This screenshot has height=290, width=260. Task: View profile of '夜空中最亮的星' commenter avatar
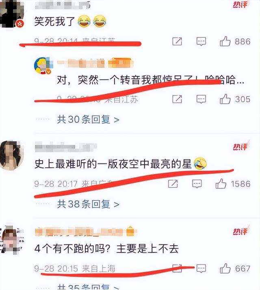12,155
